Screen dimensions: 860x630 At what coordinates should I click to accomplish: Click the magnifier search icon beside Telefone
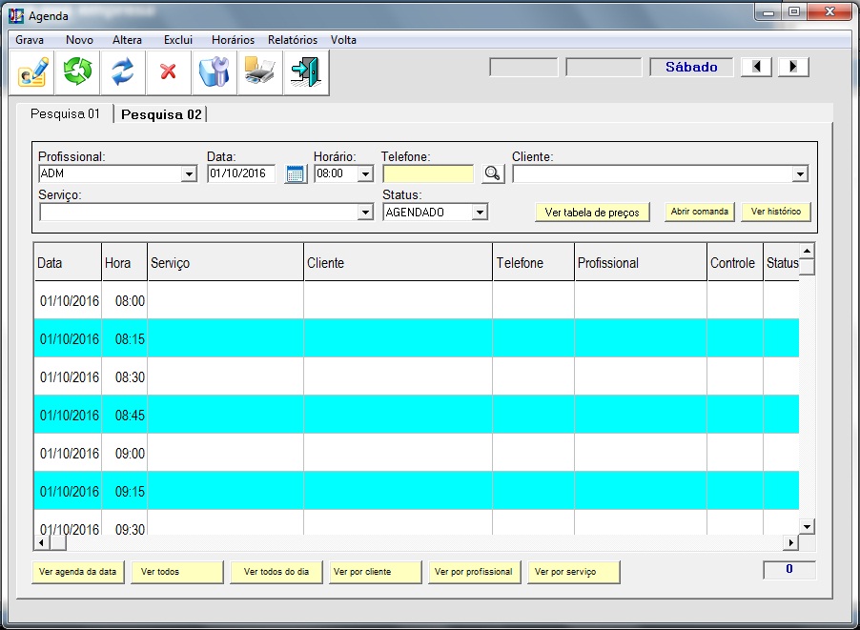click(492, 173)
